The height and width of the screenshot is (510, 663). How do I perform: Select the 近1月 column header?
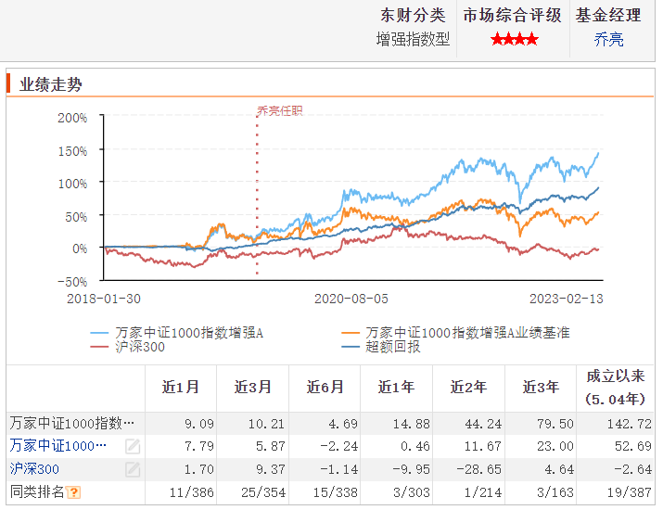[180, 388]
